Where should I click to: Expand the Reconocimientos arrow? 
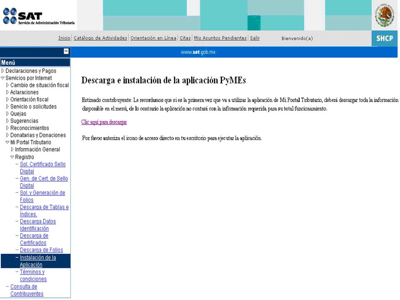[x=7, y=128]
